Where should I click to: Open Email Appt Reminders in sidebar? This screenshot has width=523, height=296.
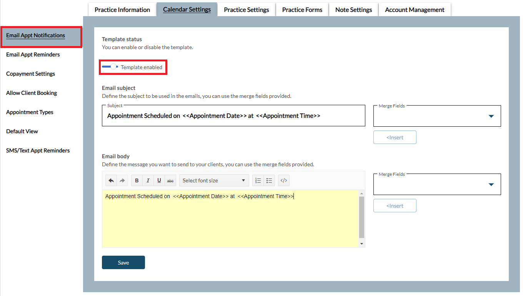[33, 55]
